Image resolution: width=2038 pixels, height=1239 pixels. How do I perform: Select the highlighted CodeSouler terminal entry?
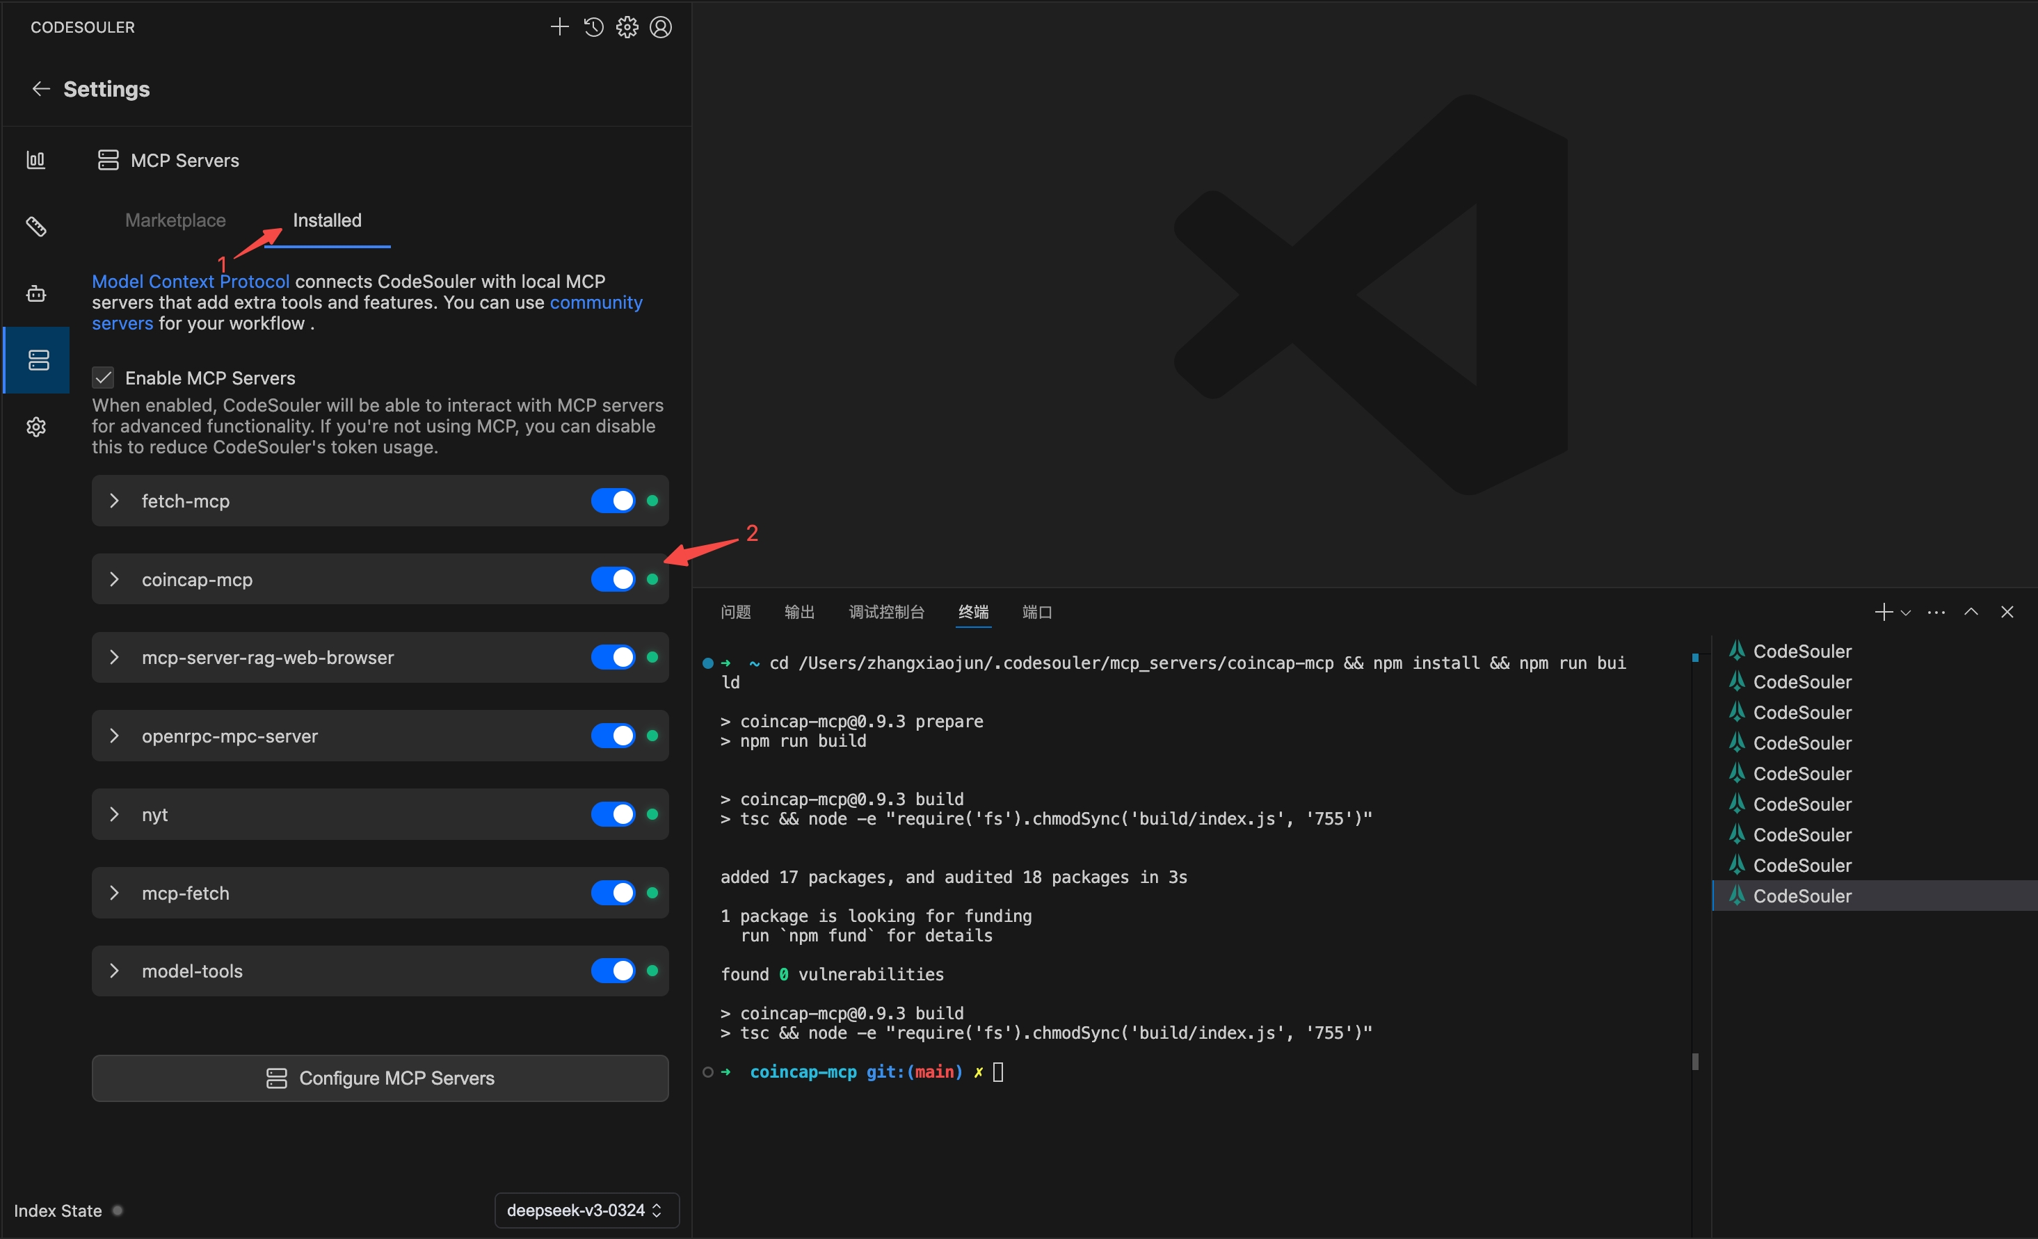(x=1803, y=895)
